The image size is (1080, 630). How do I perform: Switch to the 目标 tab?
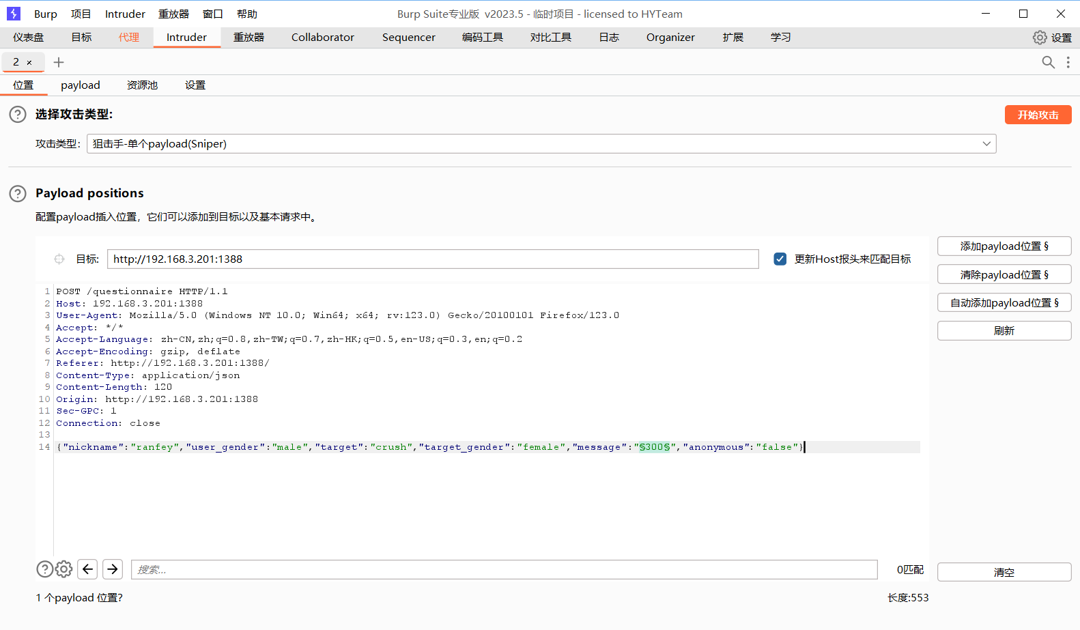point(81,38)
